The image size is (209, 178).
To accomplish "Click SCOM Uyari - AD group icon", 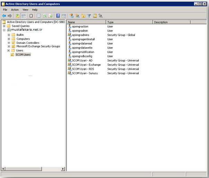I will point(70,60).
